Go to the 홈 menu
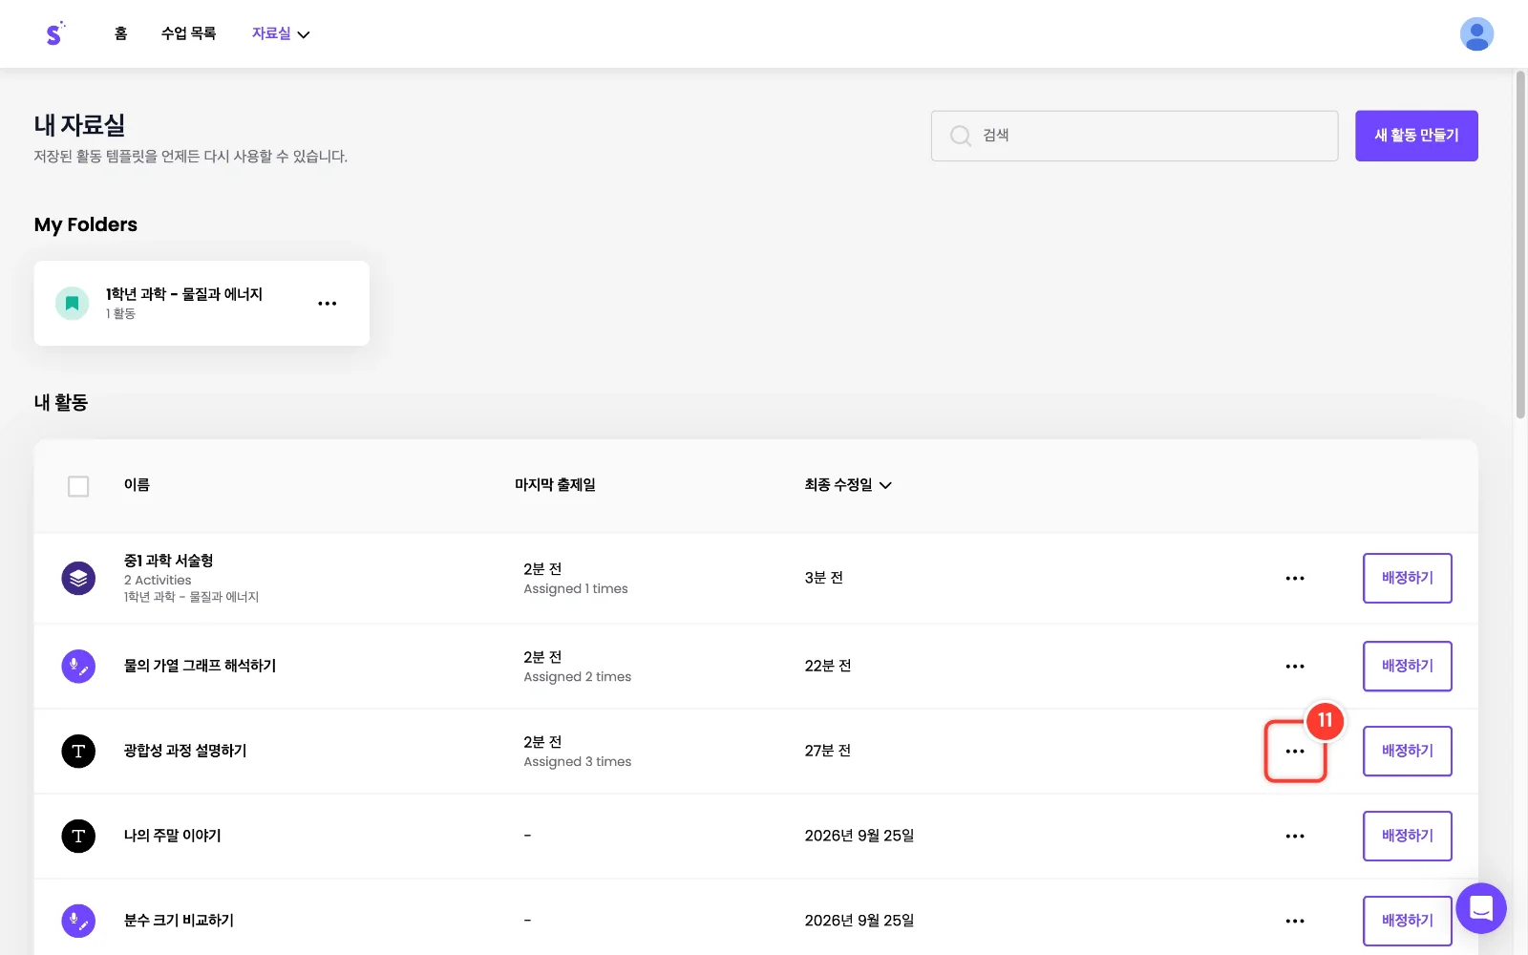Image resolution: width=1528 pixels, height=955 pixels. click(x=120, y=33)
